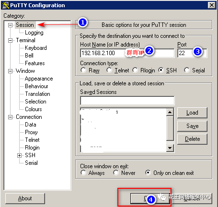
Task: Focus the Saved Sessions name field
Action: point(127,101)
